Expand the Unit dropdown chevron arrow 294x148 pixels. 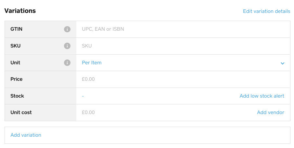282,63
